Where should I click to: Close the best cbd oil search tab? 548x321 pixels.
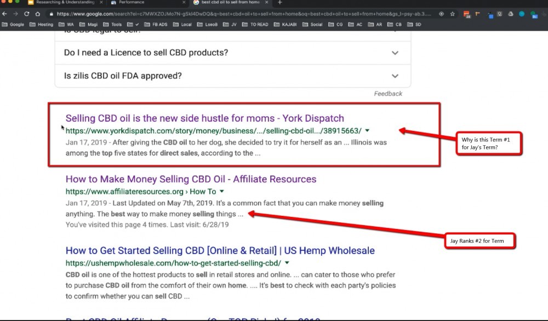coord(267,2)
